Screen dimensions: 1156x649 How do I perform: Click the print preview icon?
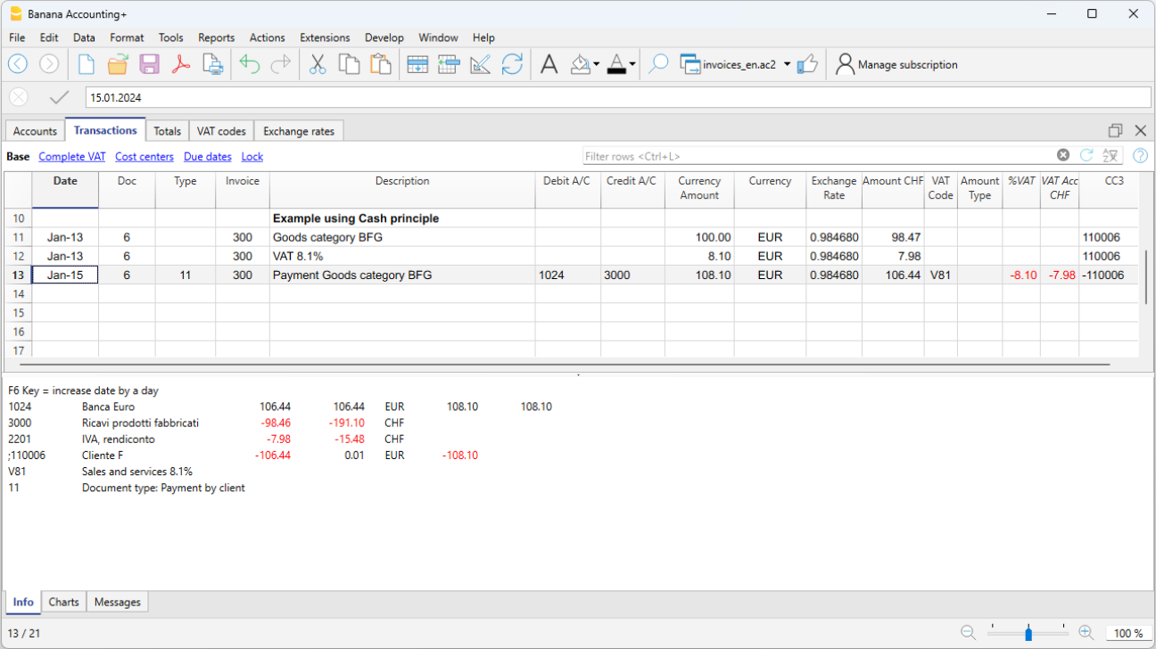[212, 64]
